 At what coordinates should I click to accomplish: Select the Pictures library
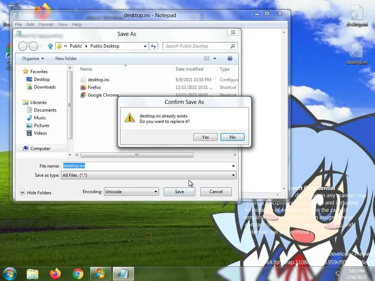[x=38, y=125]
